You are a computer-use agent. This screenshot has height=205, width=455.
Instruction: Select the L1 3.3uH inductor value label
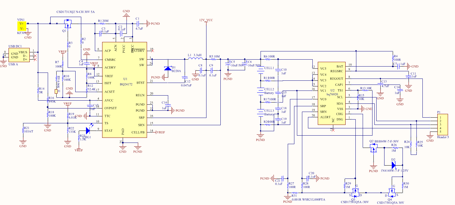[198, 55]
